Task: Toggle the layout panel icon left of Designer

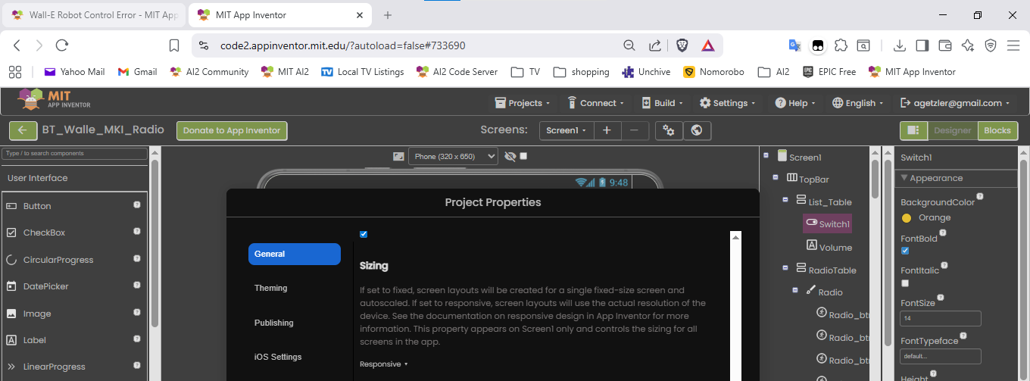Action: click(913, 130)
